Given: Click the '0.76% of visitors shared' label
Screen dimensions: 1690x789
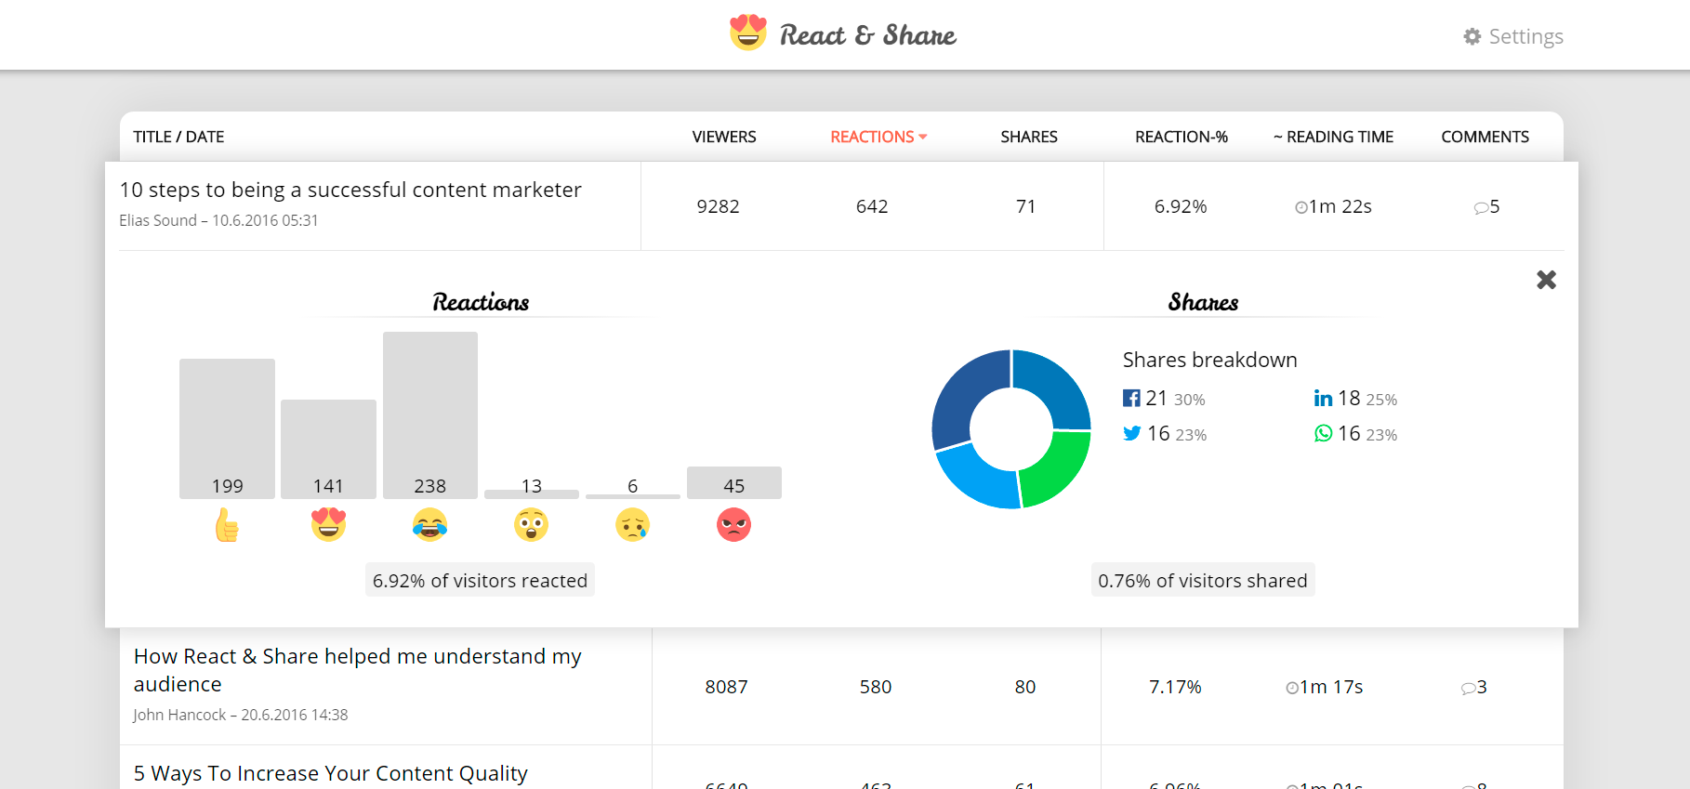Looking at the screenshot, I should (1203, 580).
